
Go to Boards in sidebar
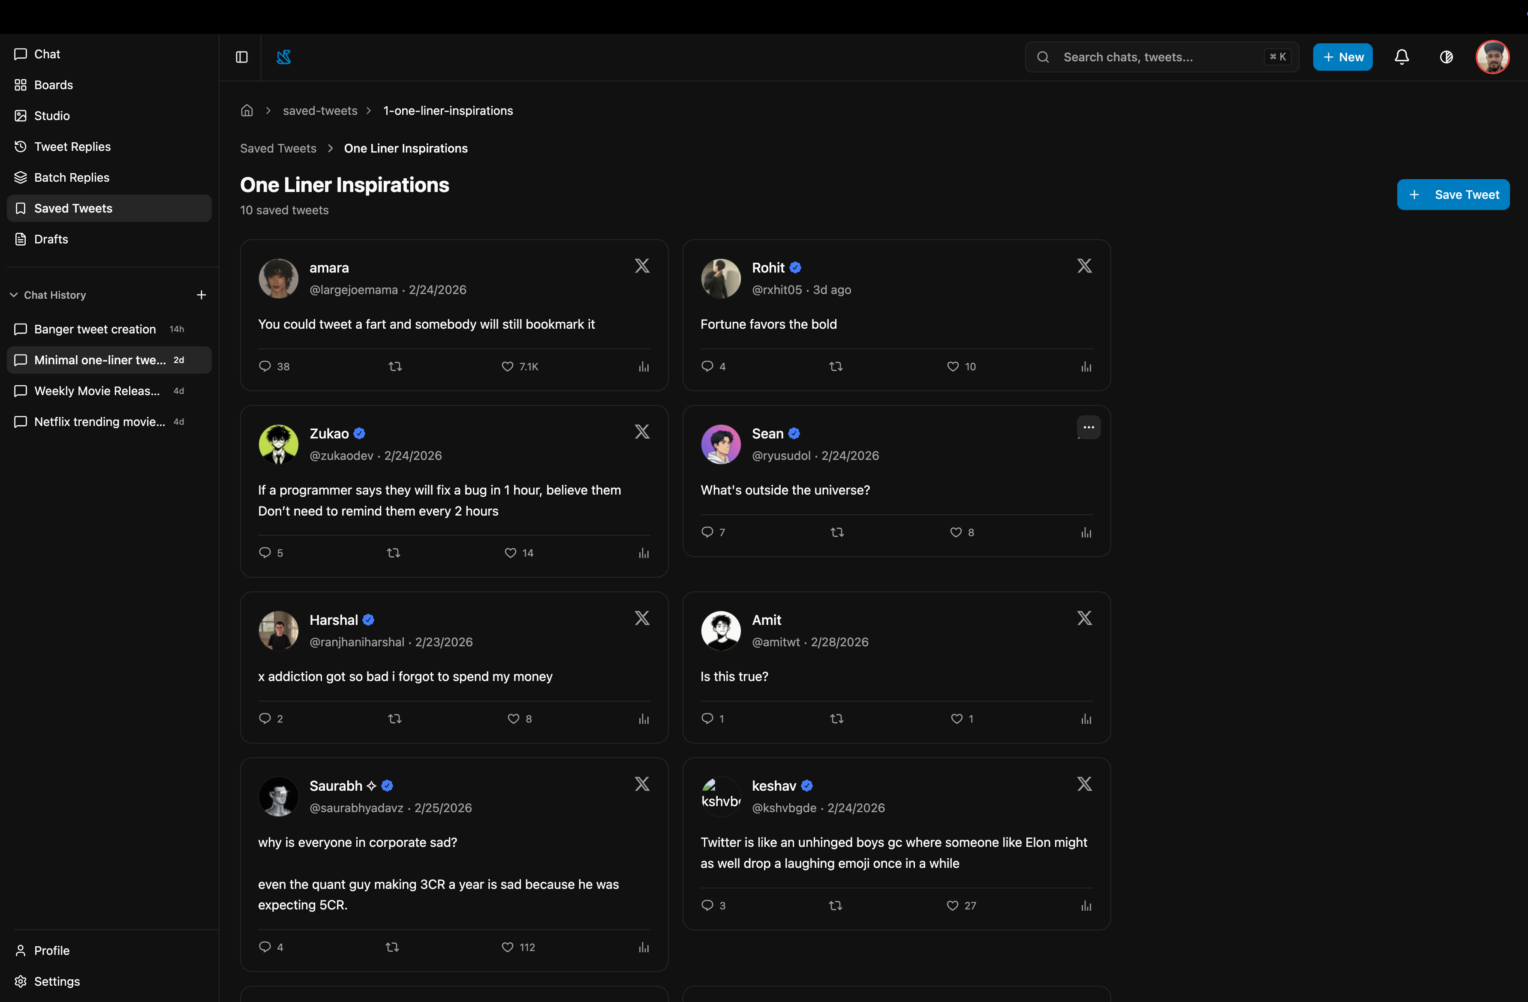pos(53,85)
